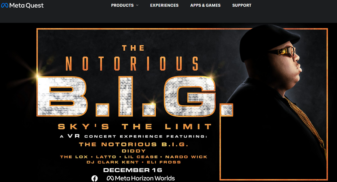337x182 pixels.
Task: Click the NARDO WICK performer name
Action: [x=186, y=157]
